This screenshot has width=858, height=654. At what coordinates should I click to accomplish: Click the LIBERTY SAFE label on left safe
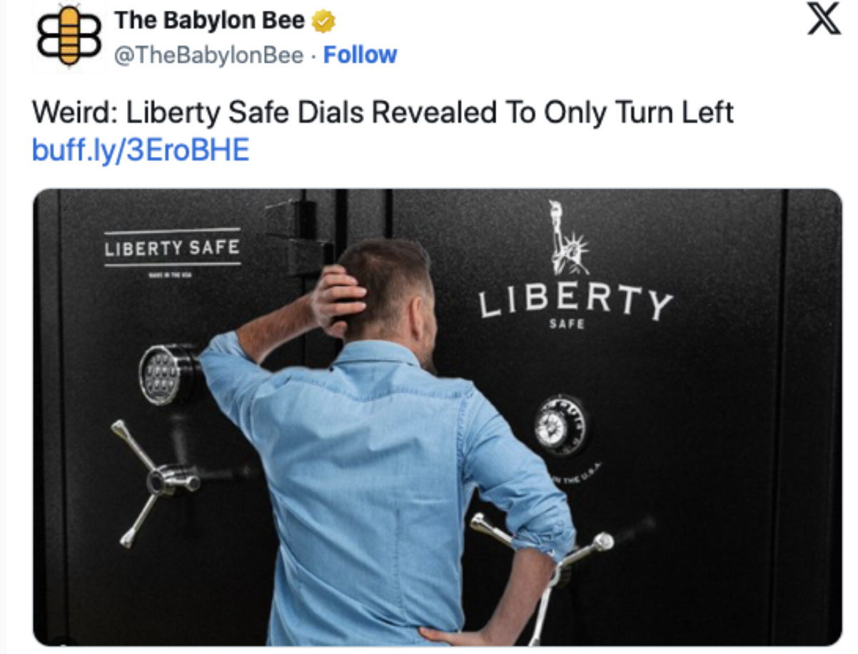coord(172,248)
